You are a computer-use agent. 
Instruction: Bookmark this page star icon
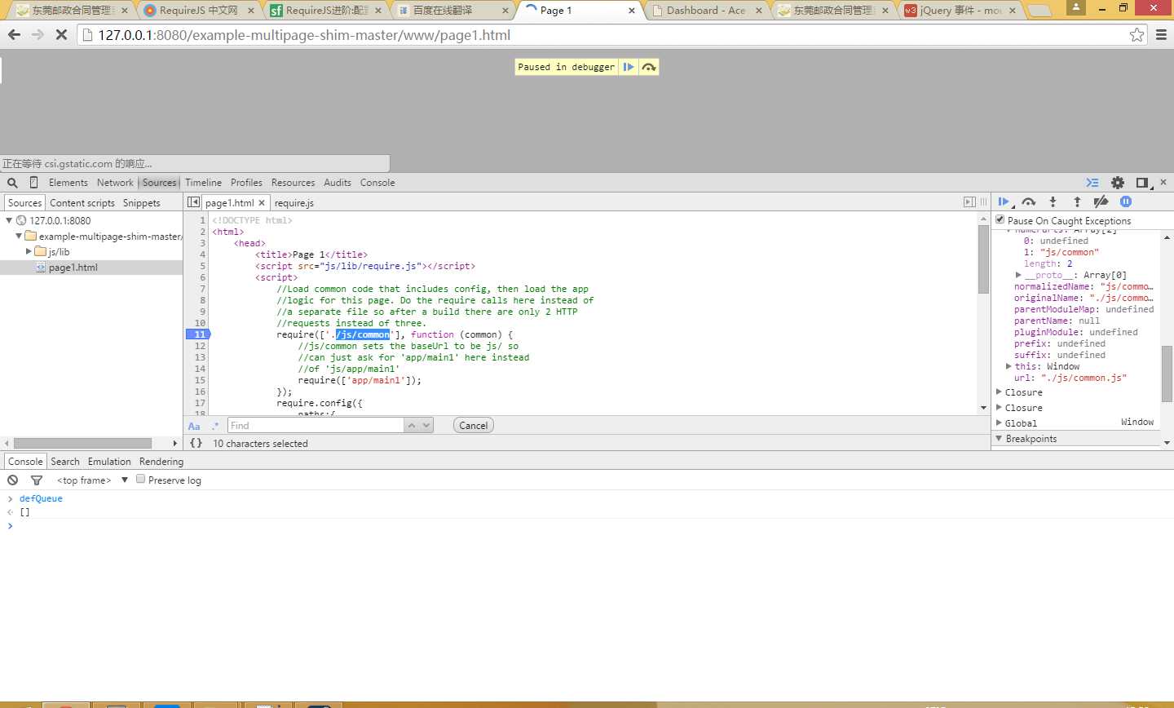coord(1136,34)
